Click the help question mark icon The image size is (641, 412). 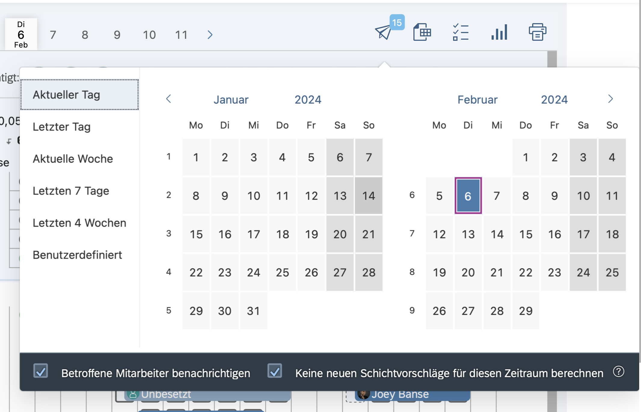[x=619, y=372]
